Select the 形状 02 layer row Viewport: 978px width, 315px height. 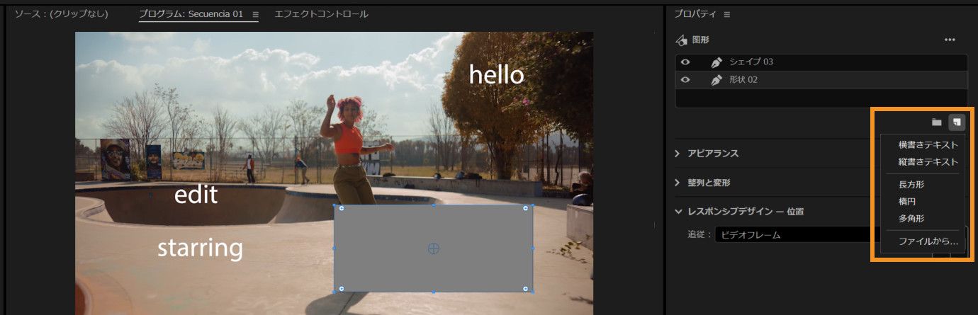click(x=821, y=80)
